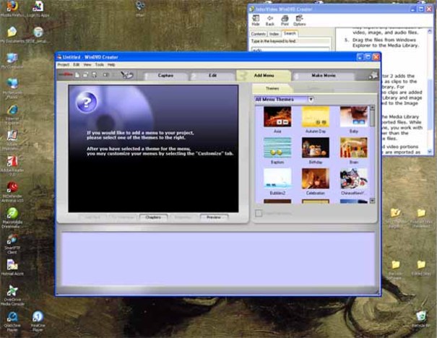The image size is (437, 338).
Task: Click the camera-shaped toolbar icon
Action: point(106,75)
